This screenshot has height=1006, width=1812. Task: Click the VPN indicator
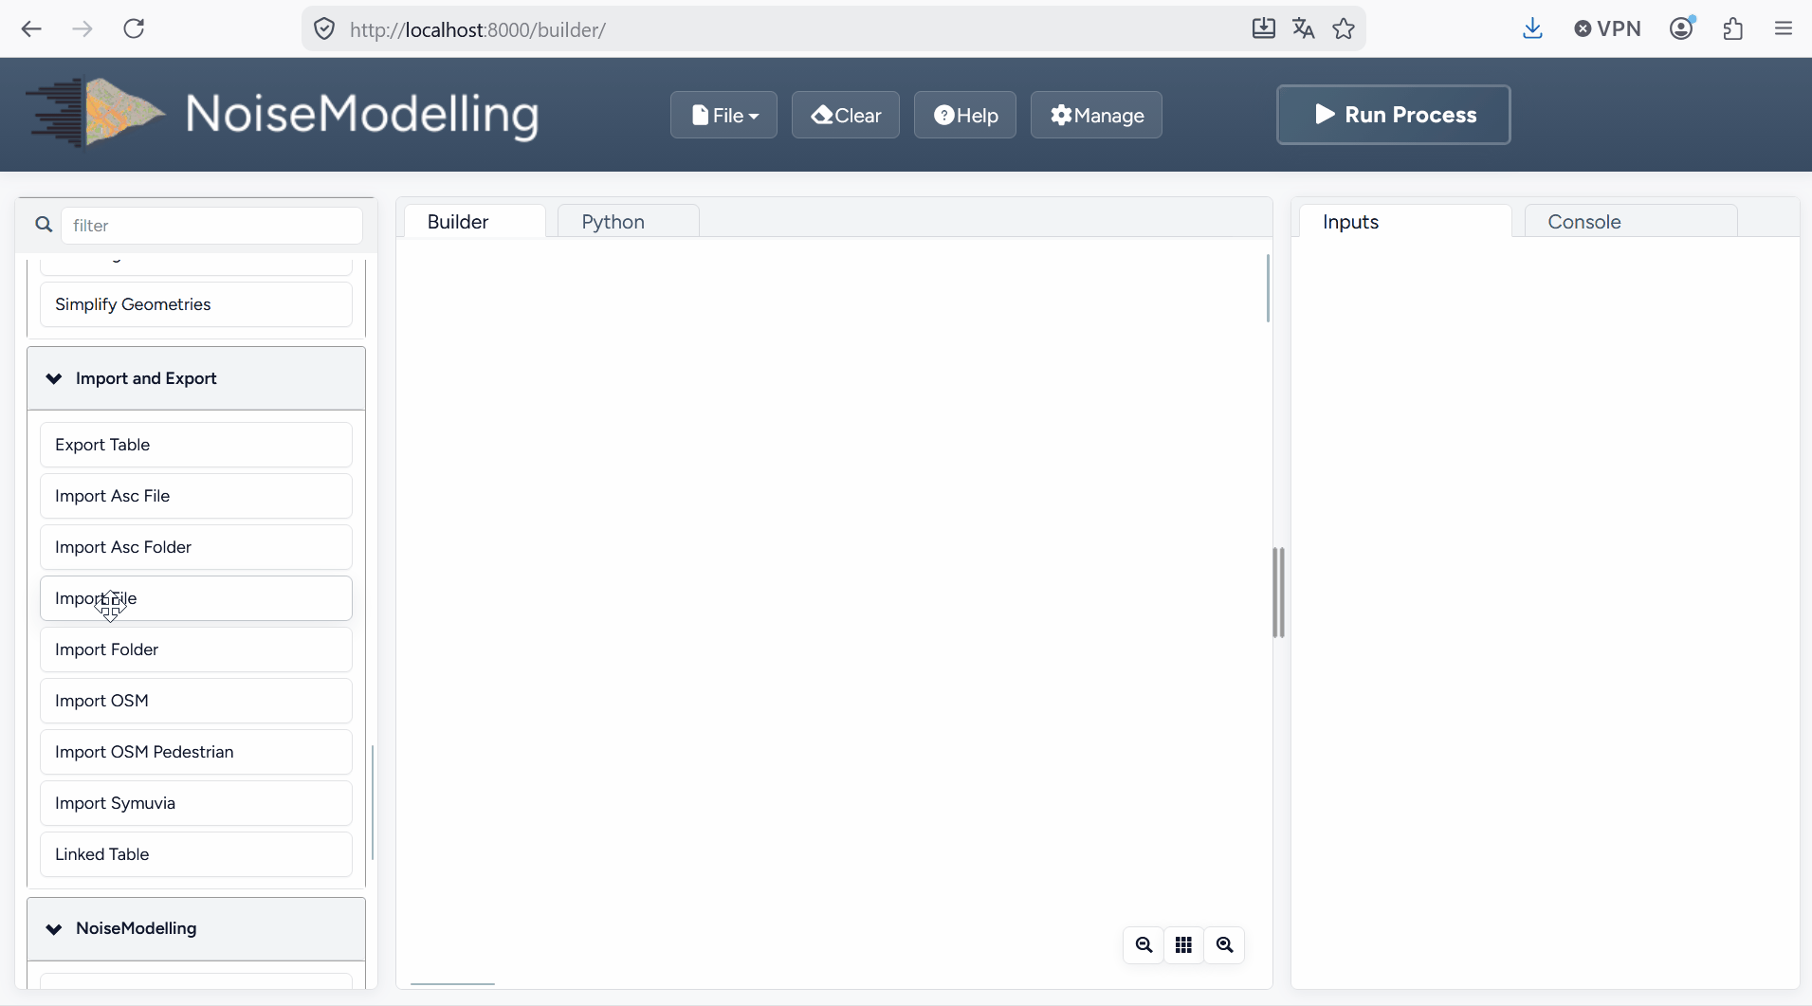tap(1607, 28)
